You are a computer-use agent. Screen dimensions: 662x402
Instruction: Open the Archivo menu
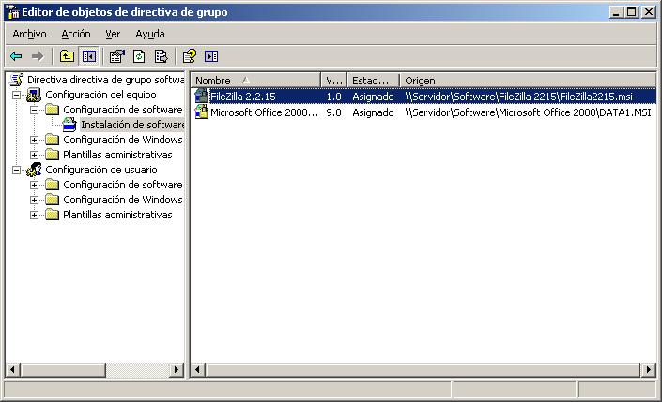[29, 34]
